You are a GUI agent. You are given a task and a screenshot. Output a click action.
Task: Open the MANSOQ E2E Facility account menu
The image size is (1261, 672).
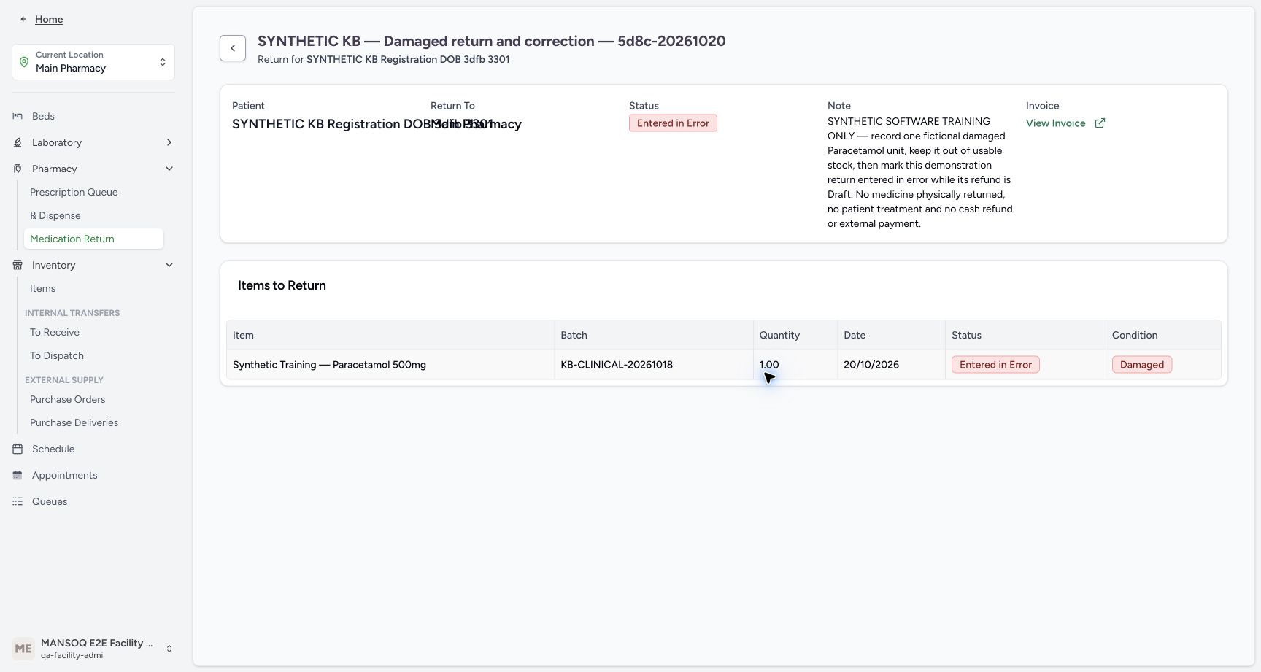pyautogui.click(x=93, y=649)
